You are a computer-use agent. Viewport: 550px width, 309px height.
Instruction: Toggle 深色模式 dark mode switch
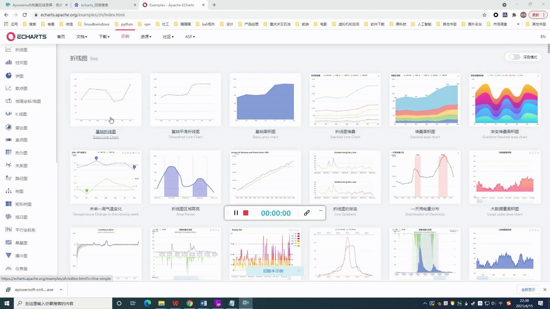pyautogui.click(x=514, y=57)
